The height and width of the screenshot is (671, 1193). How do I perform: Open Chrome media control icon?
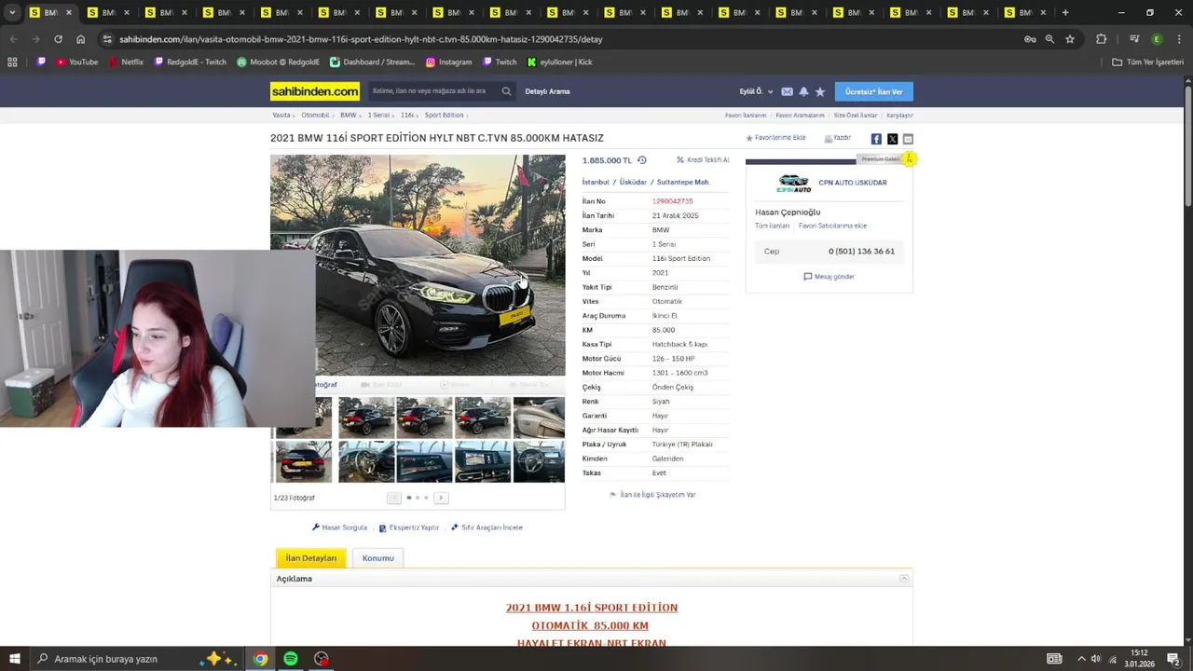pyautogui.click(x=1134, y=39)
